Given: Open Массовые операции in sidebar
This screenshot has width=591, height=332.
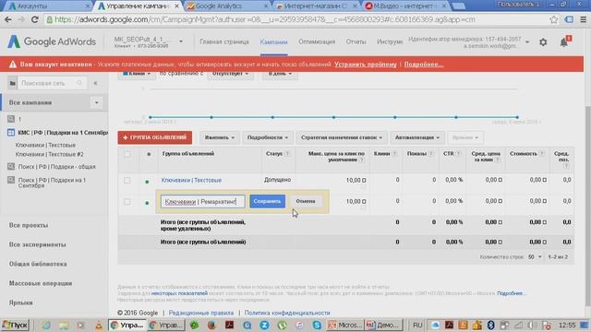Looking at the screenshot, I should (x=41, y=283).
